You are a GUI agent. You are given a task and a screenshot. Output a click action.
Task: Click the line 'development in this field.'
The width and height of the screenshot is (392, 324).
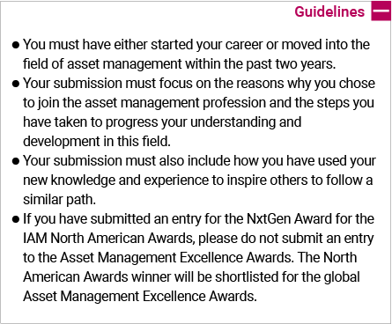pyautogui.click(x=97, y=141)
